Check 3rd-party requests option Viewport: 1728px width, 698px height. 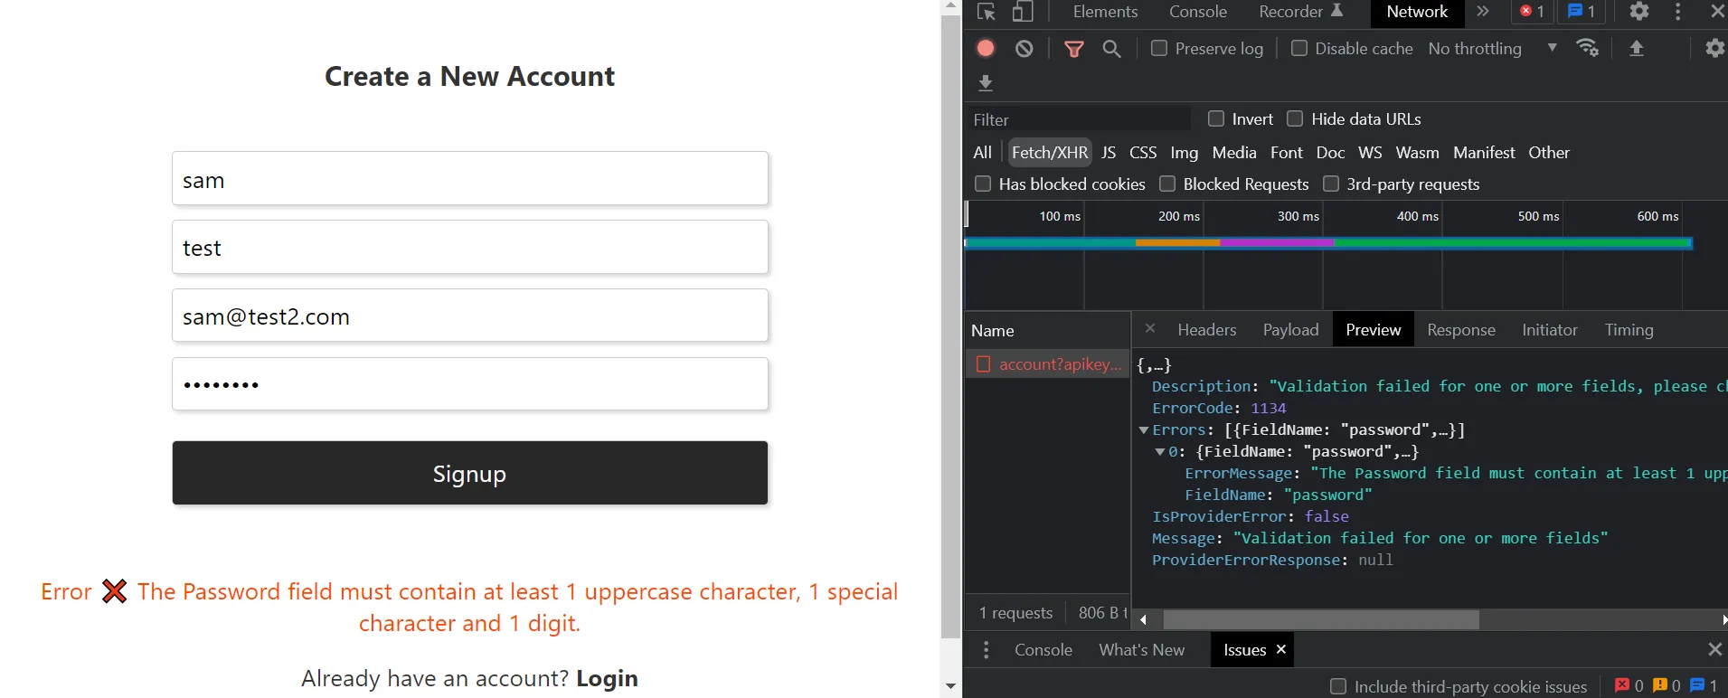[1331, 184]
